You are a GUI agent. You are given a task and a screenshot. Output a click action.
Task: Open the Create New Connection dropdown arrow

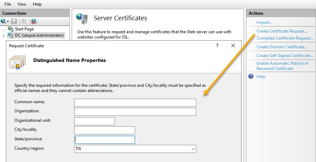8,22
